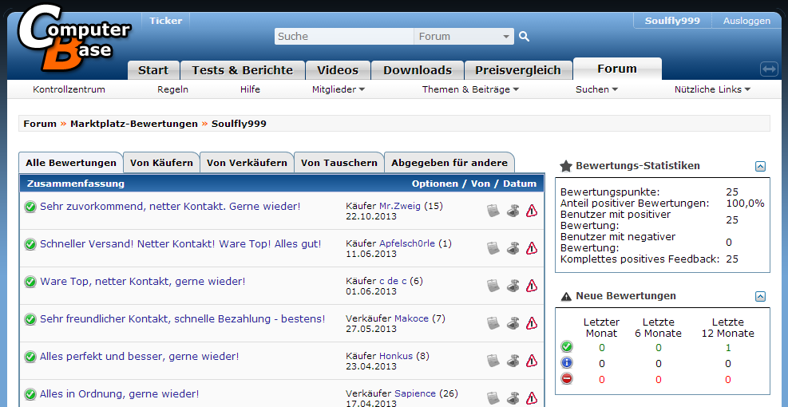Click green checkmark icon beside 'Ware Top' review
This screenshot has width=788, height=407.
(x=30, y=282)
